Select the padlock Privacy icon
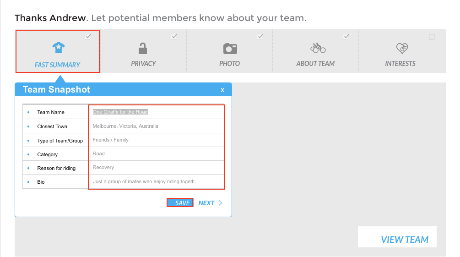Image resolution: width=460 pixels, height=257 pixels. [x=143, y=49]
